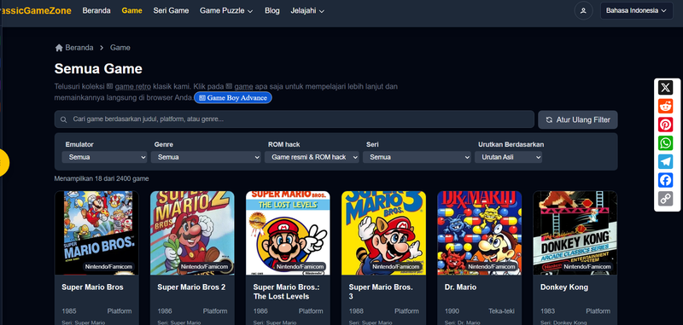Screen dimensions: 683x325
Task: Select the Game navigation item
Action: point(132,10)
